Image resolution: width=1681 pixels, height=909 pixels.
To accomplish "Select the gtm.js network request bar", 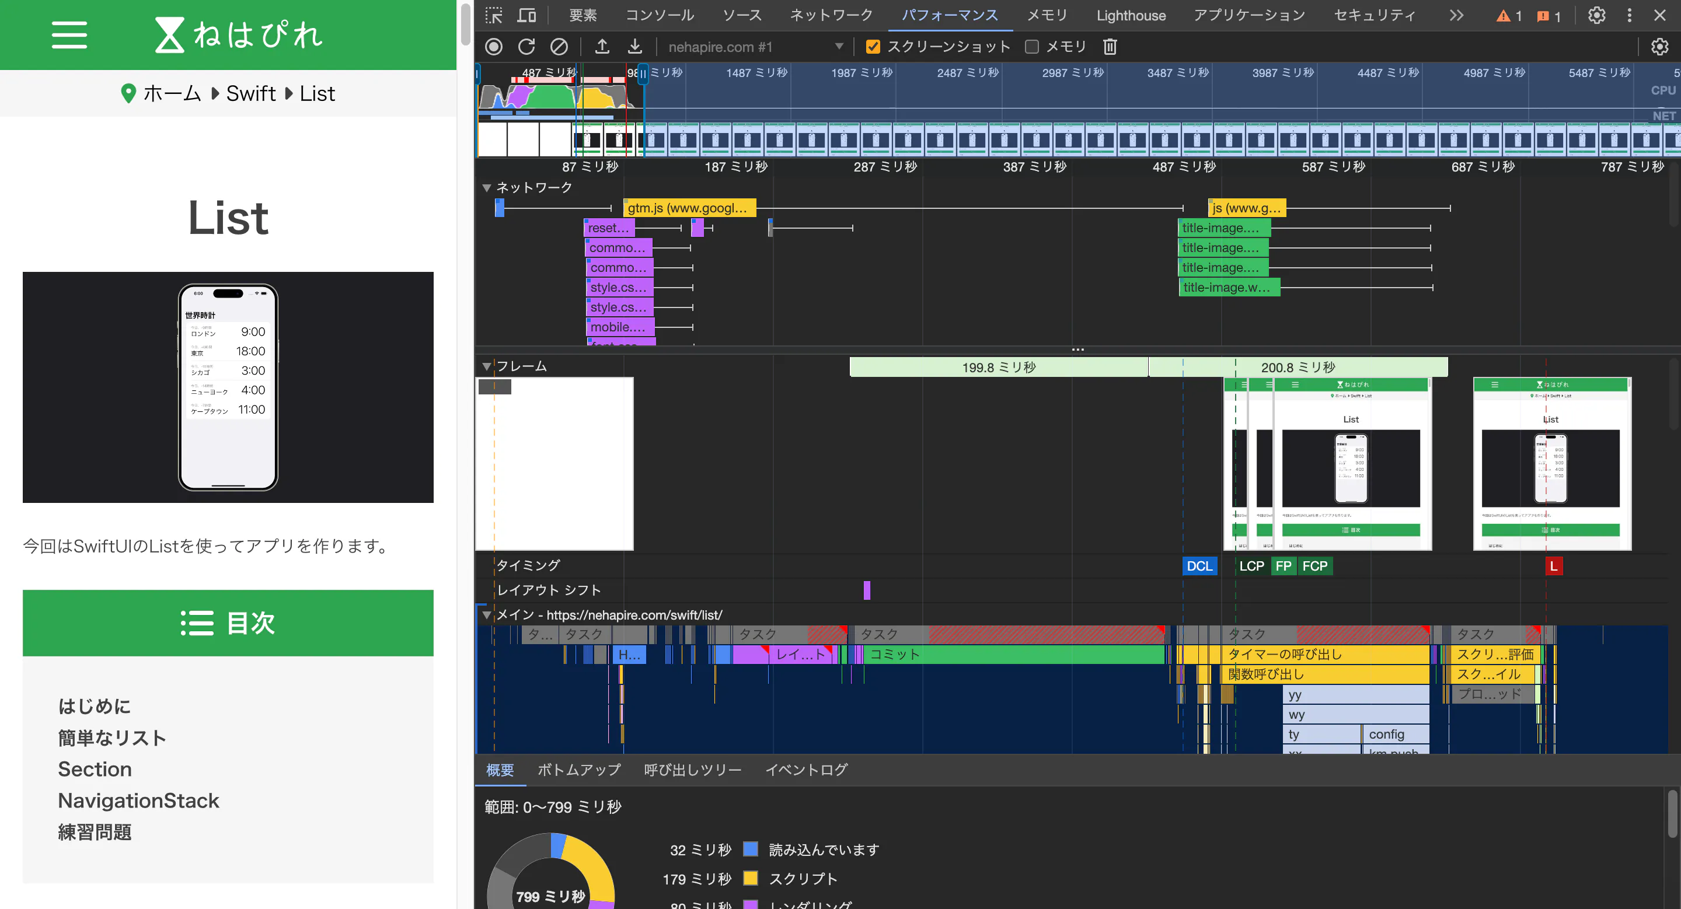I will tap(690, 208).
